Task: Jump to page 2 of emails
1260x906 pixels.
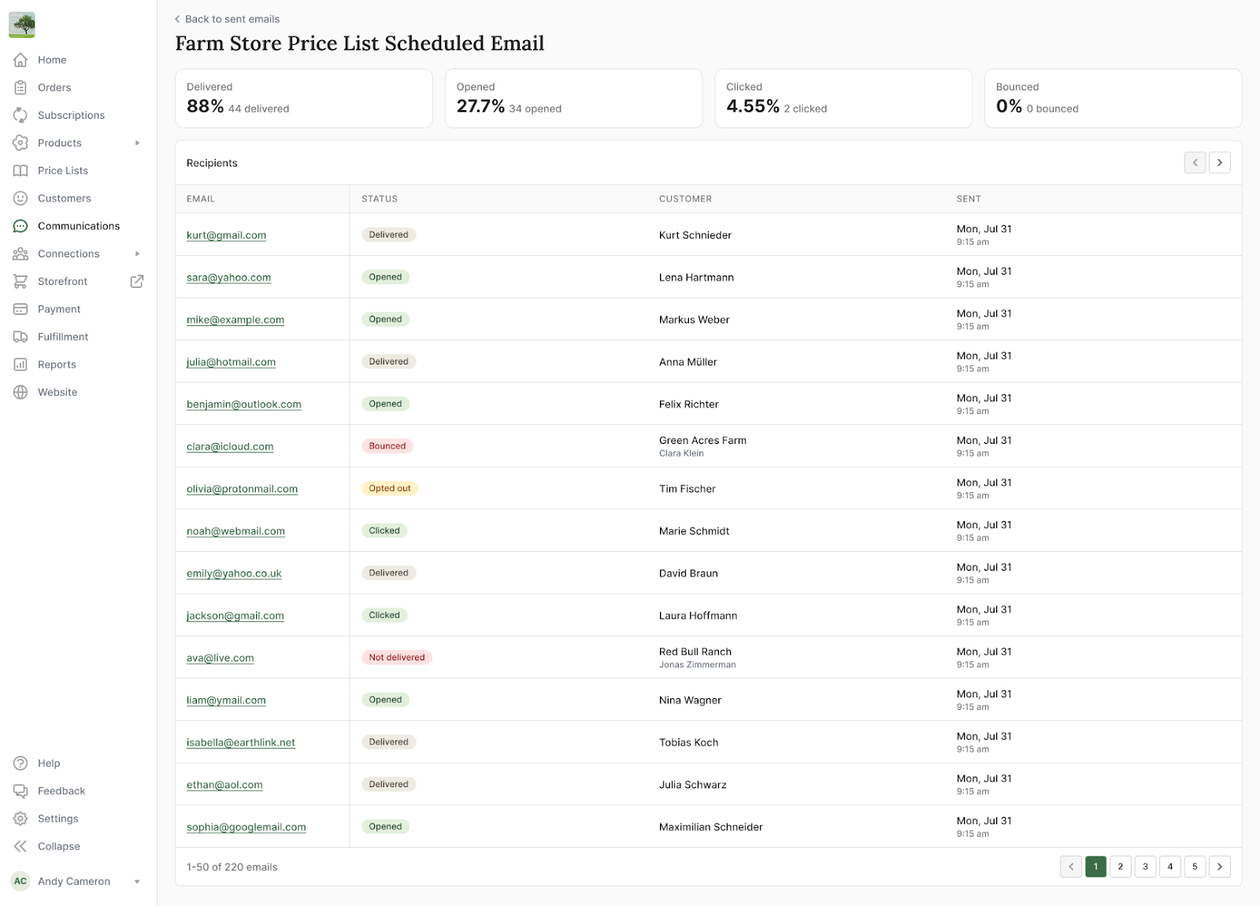Action: (x=1121, y=867)
